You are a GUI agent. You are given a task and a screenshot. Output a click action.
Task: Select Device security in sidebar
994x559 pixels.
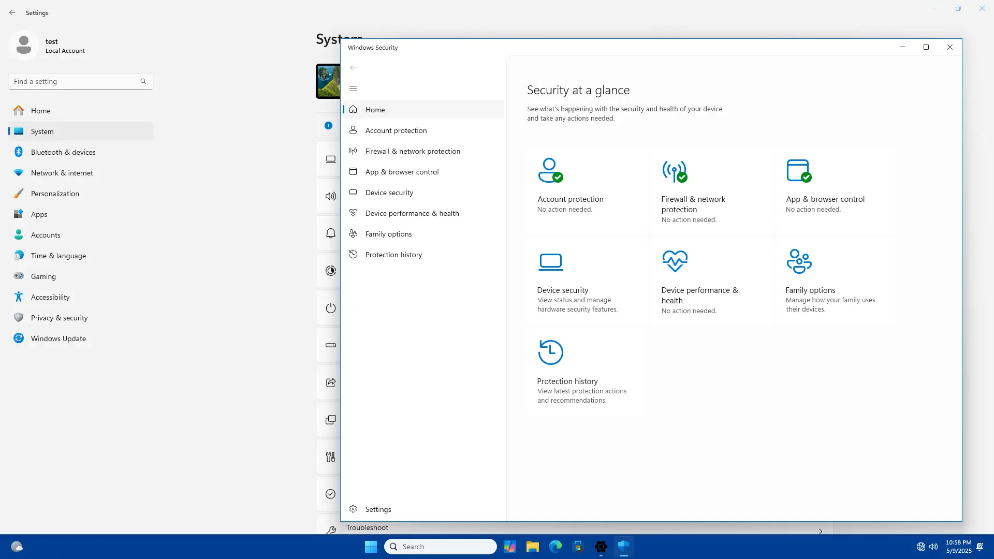389,193
